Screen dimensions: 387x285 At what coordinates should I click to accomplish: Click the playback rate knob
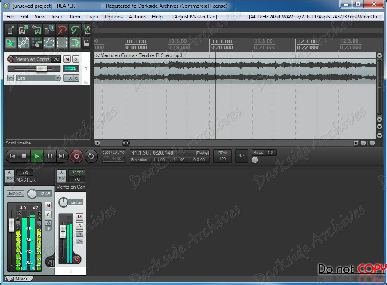pos(255,160)
